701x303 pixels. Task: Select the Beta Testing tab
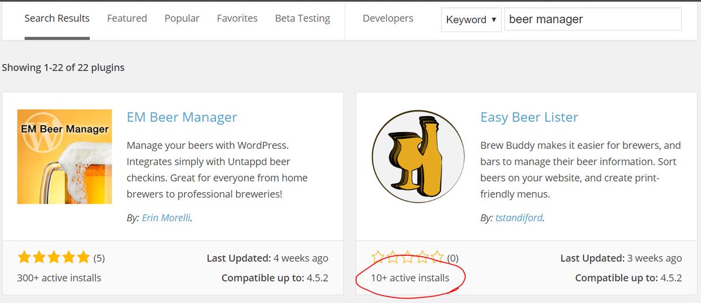point(302,19)
